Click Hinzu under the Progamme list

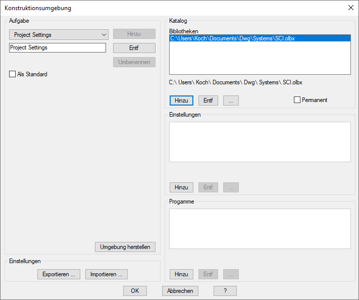(x=181, y=274)
